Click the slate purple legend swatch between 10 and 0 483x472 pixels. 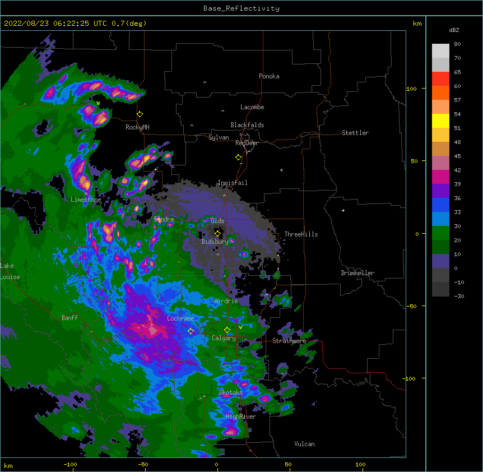pos(440,261)
